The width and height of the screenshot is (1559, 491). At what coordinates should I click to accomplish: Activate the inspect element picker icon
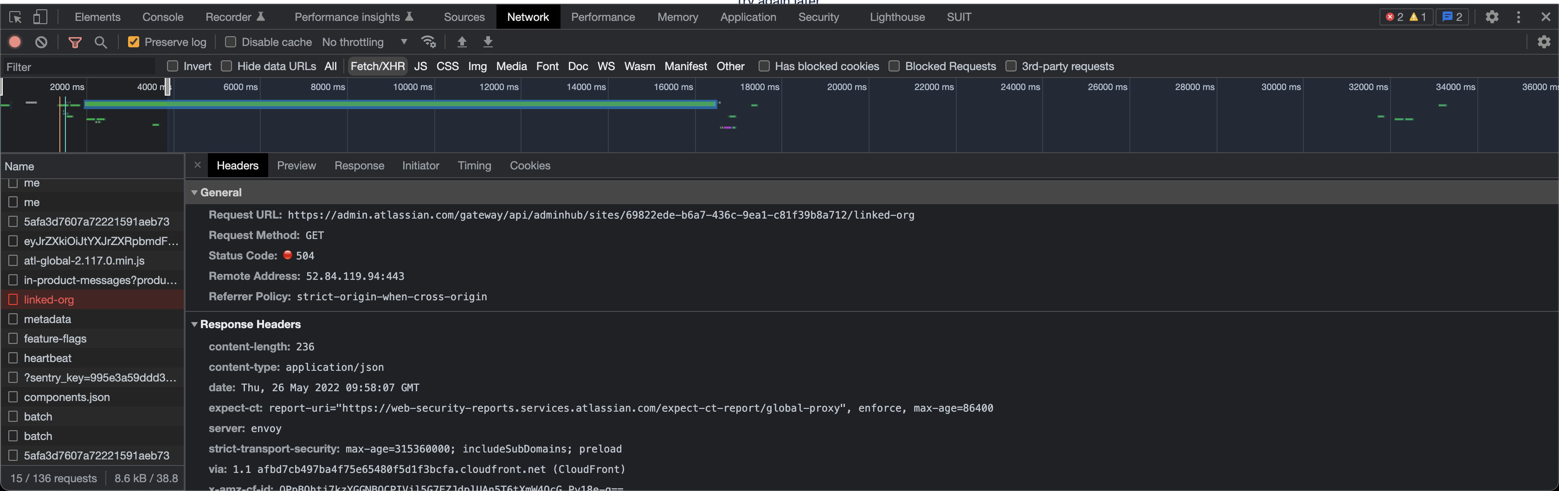[x=15, y=17]
